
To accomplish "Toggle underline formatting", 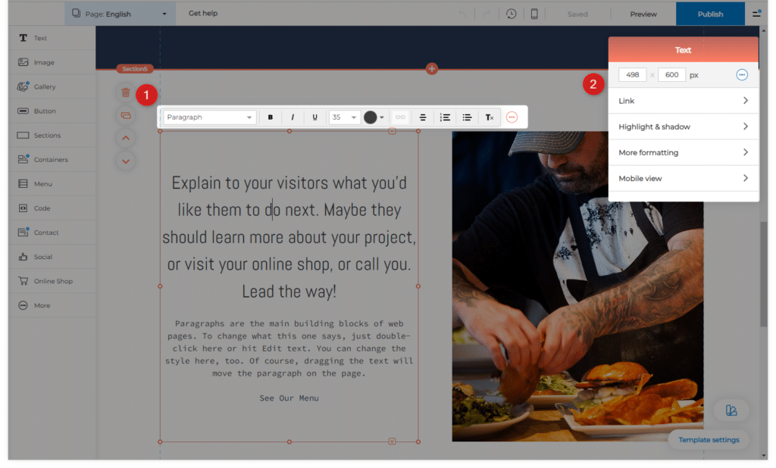I will [314, 117].
